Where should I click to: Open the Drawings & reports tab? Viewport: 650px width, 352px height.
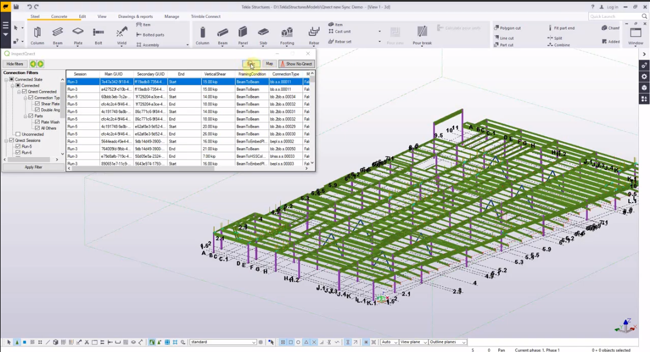(x=136, y=17)
